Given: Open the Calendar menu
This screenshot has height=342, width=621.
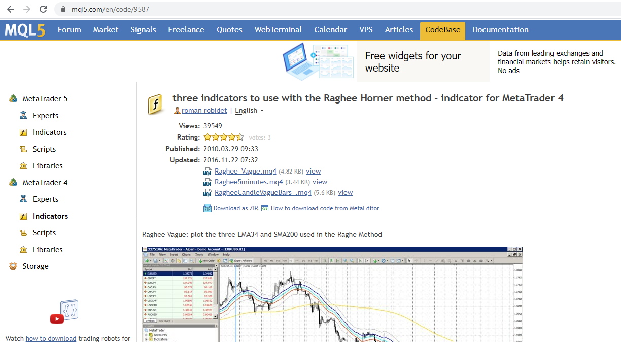Looking at the screenshot, I should (x=330, y=30).
